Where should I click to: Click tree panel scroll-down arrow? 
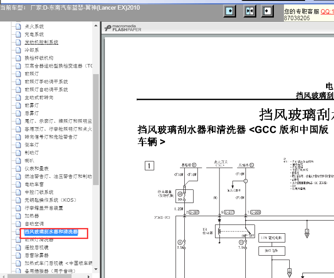[x=96, y=270]
